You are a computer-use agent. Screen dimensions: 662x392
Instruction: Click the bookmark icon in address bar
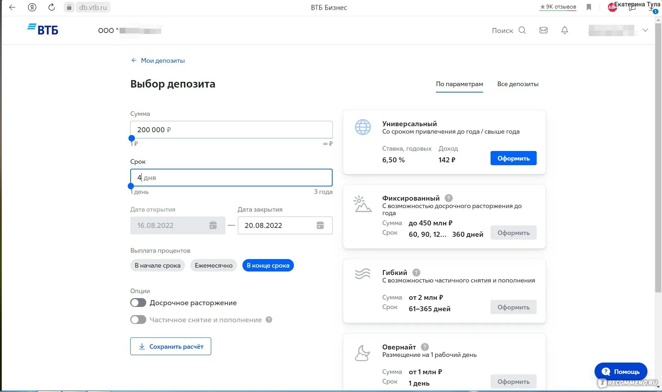589,7
